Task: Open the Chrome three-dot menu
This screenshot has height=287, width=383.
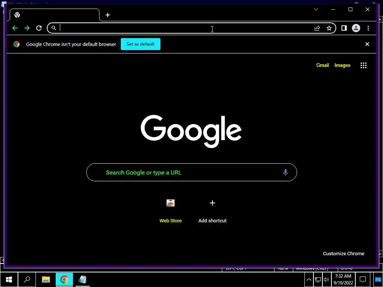Action: pyautogui.click(x=368, y=28)
